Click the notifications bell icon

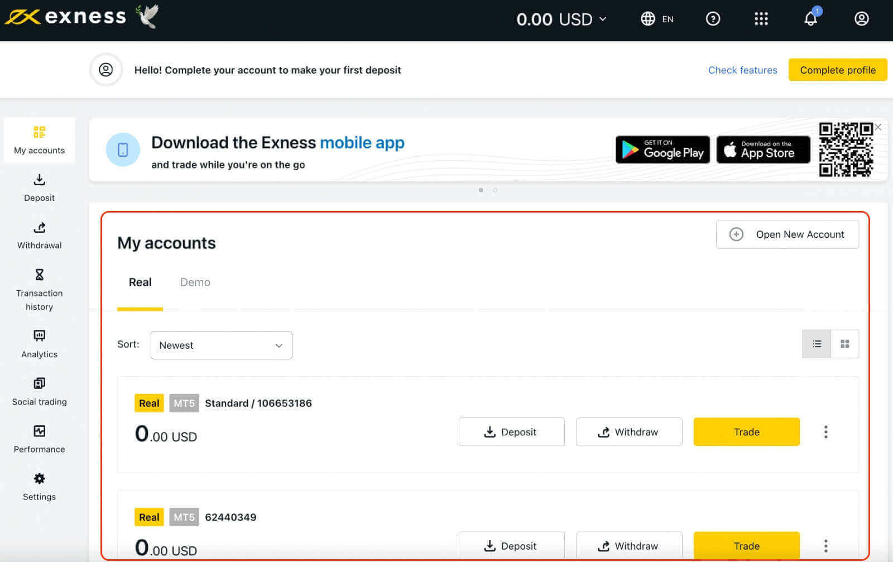point(810,18)
